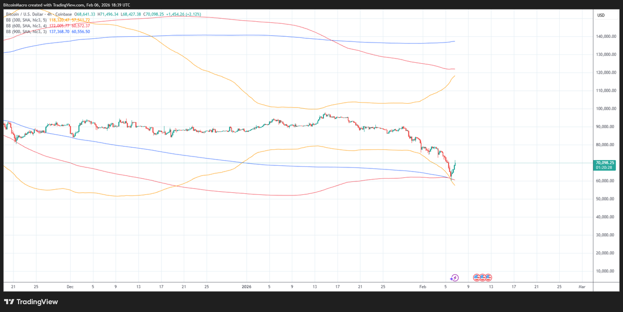Click the candle countdown timer 01:20:28

pyautogui.click(x=603, y=167)
